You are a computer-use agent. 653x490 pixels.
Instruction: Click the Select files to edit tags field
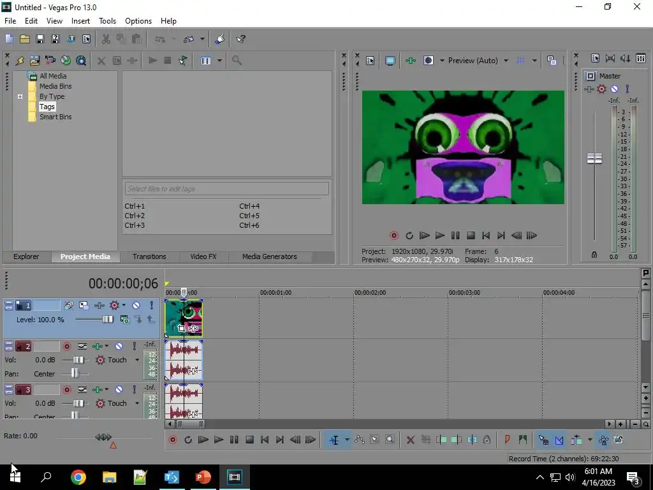(226, 189)
